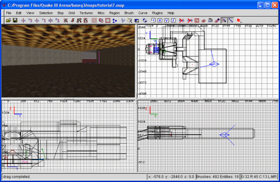Viewport: 280px width, 182px height.
Task: Click the 3D camera view with leopard ceiling
Action: click(68, 61)
